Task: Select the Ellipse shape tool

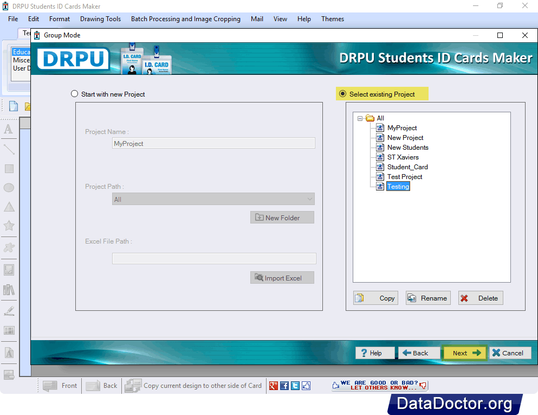Action: 9,188
